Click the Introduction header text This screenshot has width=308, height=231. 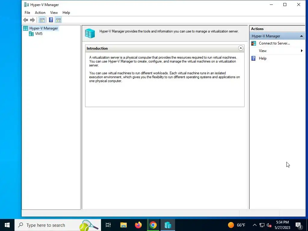tap(97, 48)
